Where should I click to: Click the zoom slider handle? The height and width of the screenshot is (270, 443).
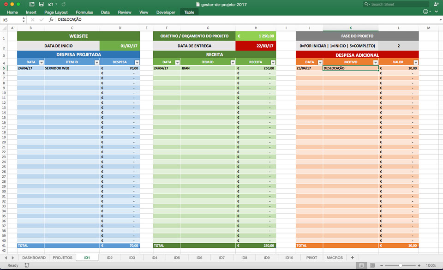click(x=401, y=265)
